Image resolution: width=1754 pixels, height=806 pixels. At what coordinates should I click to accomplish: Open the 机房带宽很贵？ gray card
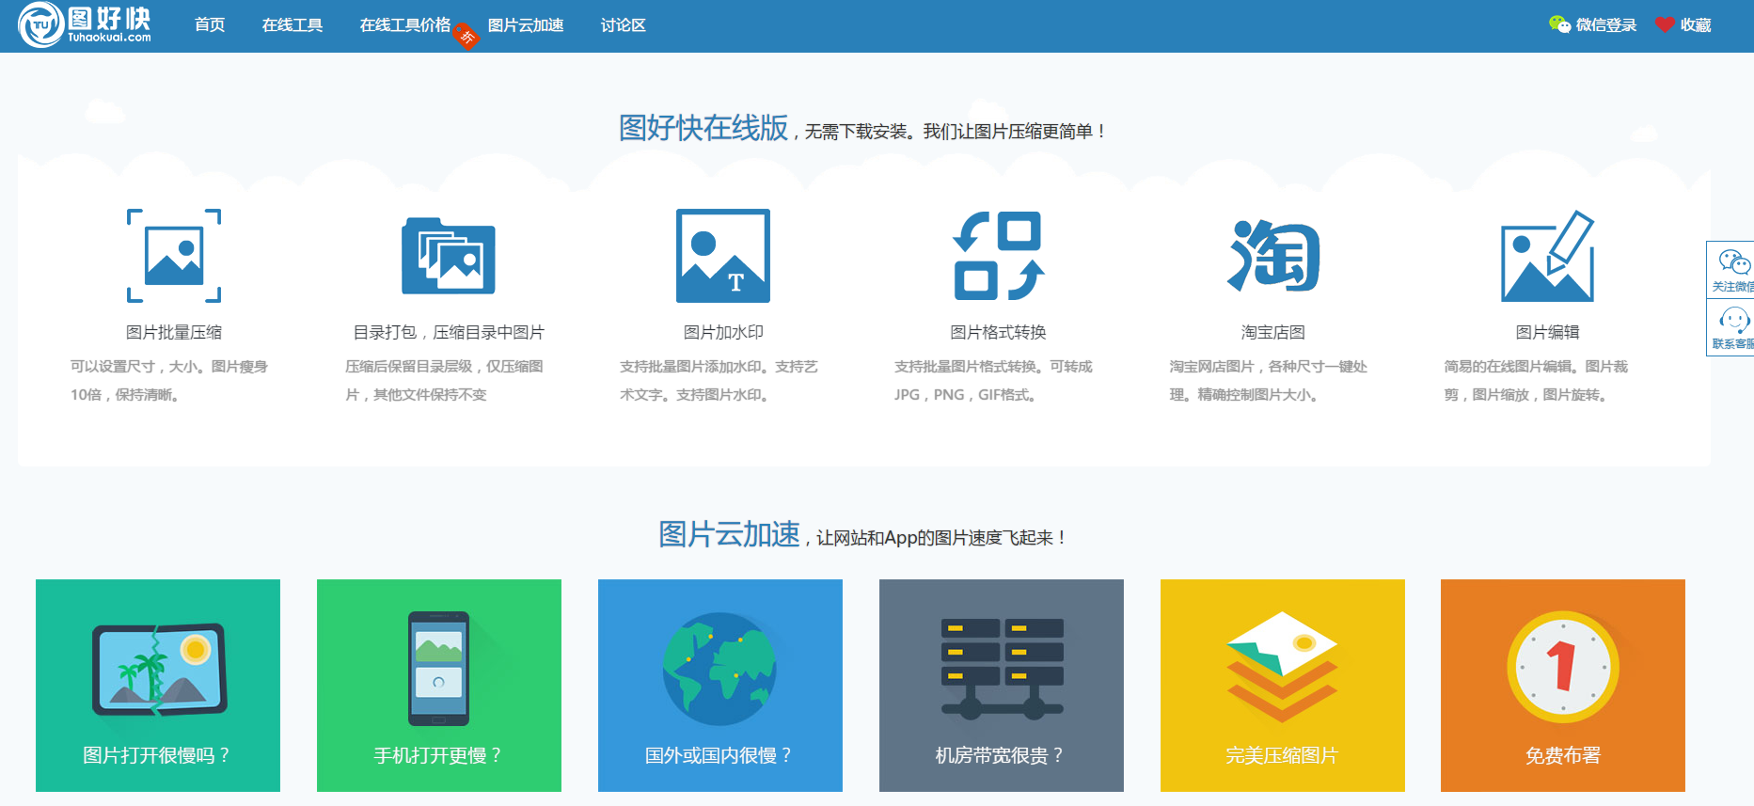click(x=1002, y=686)
